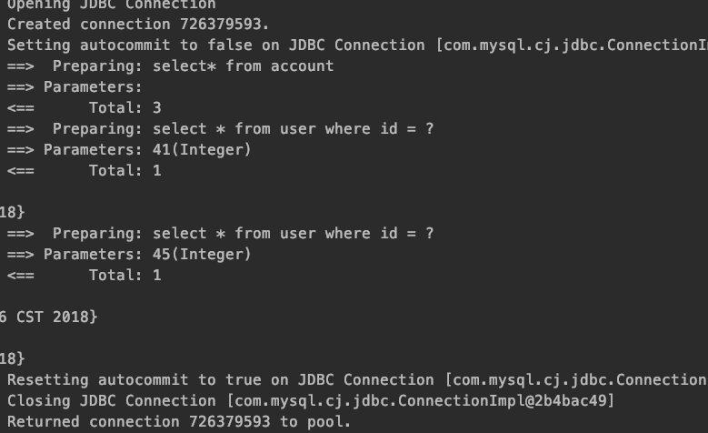708x433 pixels.
Task: Click the "Created connection 726379593." line
Action: pos(138,24)
